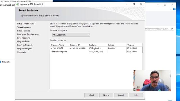Sort by Instance ID column header
The height and width of the screenshot is (101, 180).
78,45
